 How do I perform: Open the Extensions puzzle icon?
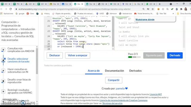point(181,9)
